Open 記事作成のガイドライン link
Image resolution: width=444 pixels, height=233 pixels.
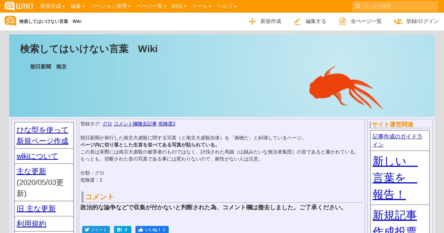397,141
